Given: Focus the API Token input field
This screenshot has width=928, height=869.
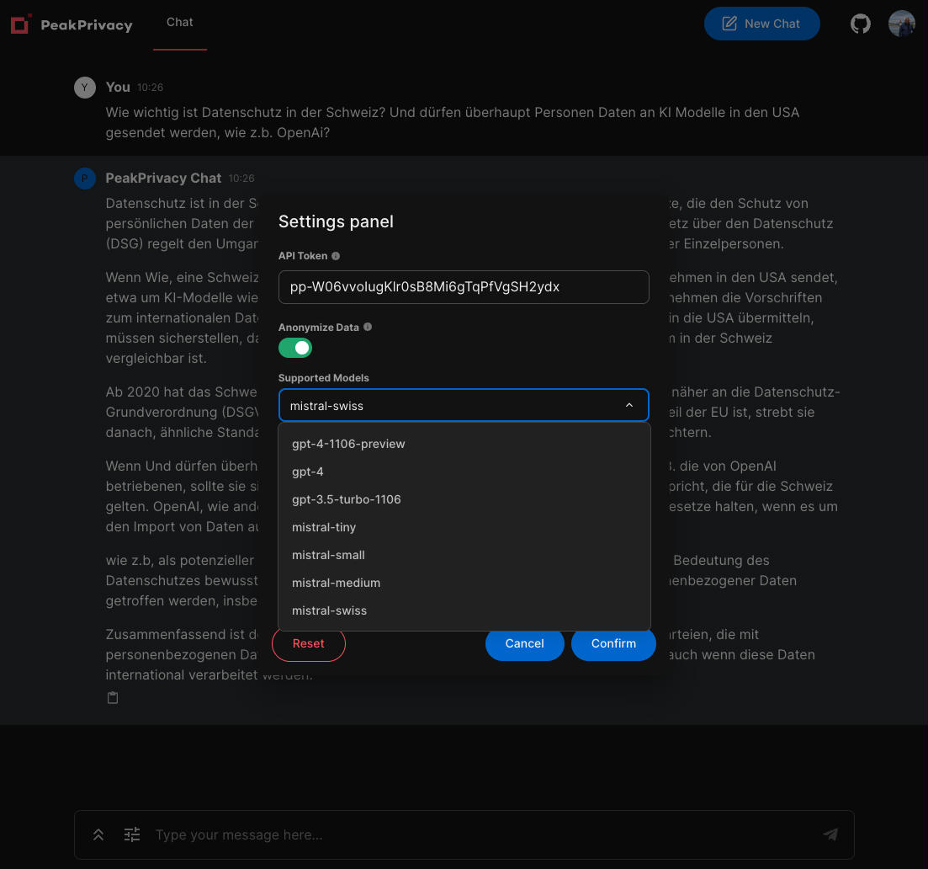Looking at the screenshot, I should [x=464, y=287].
